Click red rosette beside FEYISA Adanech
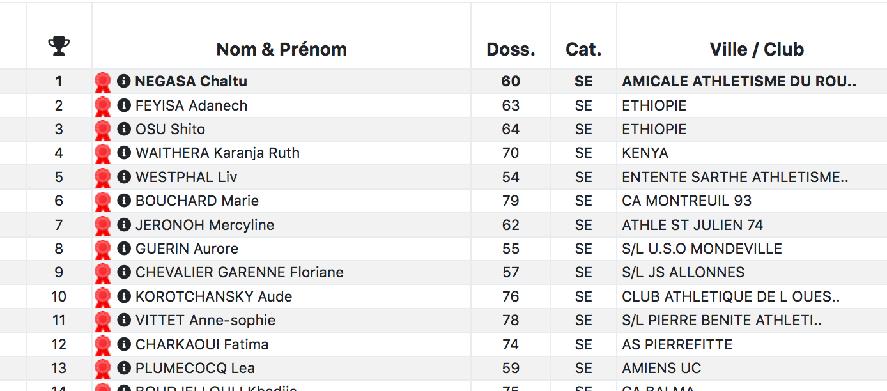 coord(102,106)
